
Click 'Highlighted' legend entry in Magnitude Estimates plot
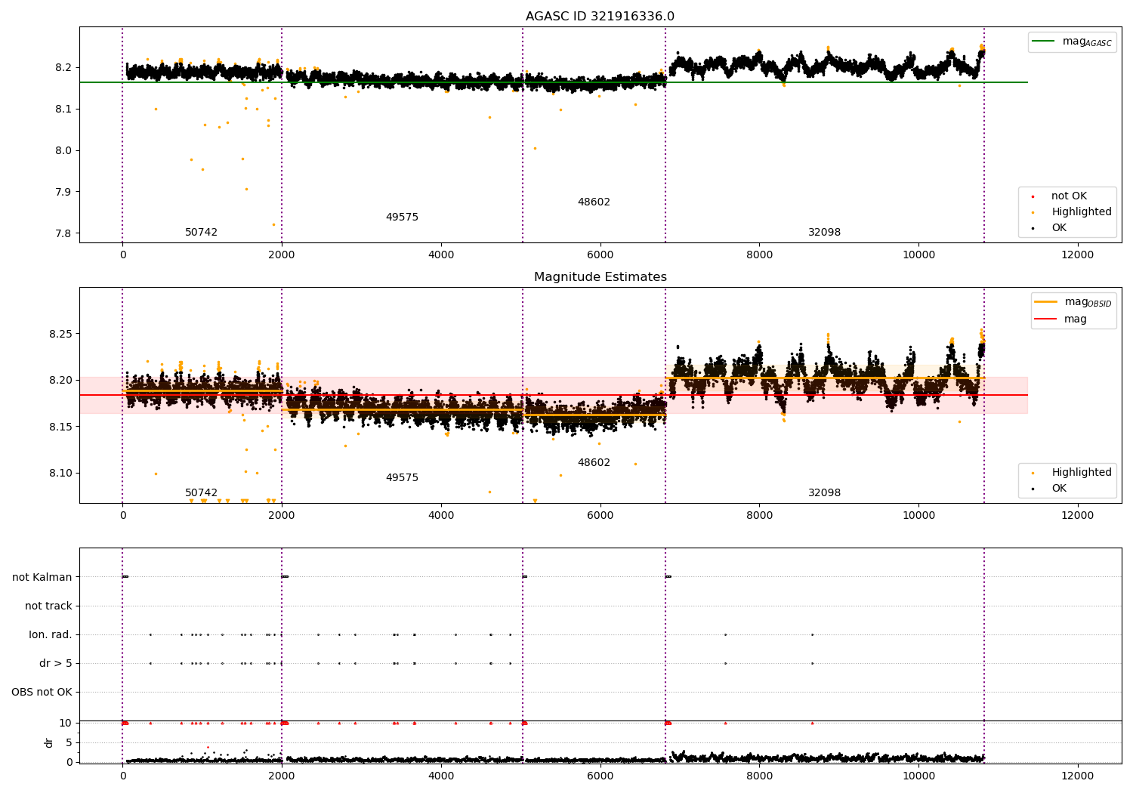coord(1082,473)
